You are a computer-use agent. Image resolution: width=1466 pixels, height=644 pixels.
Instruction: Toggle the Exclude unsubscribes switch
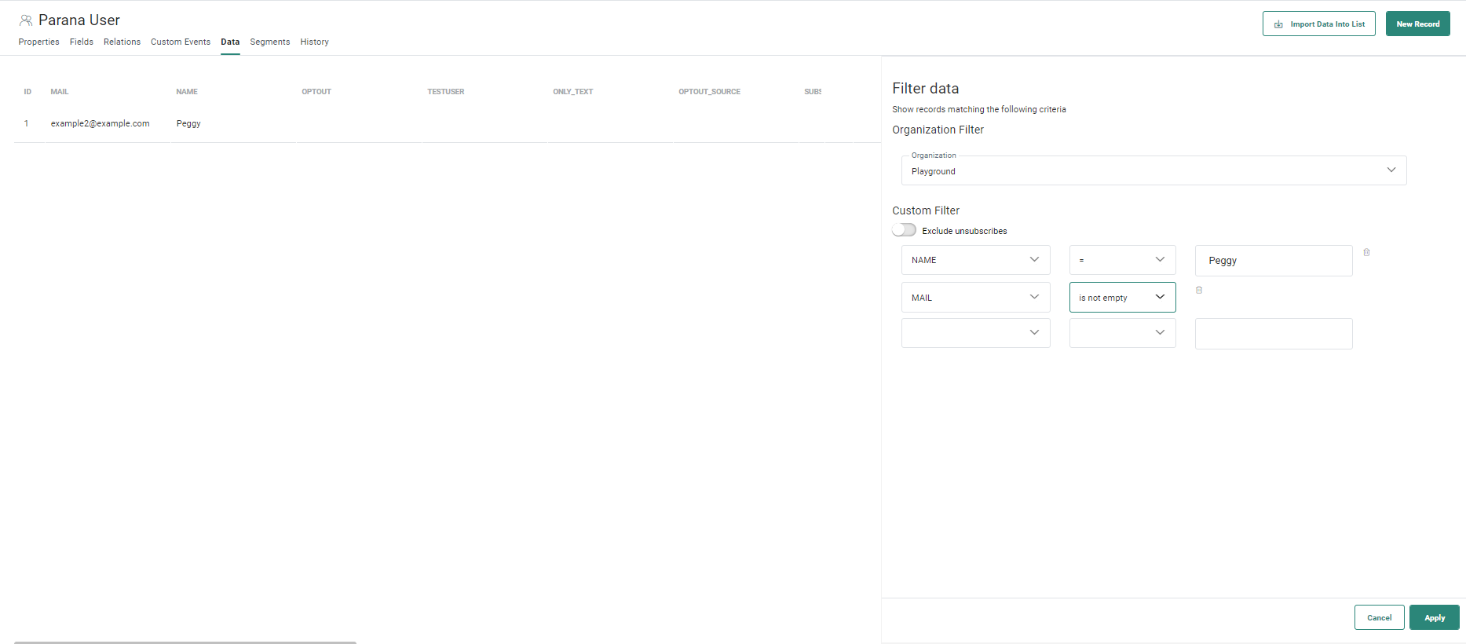point(904,230)
